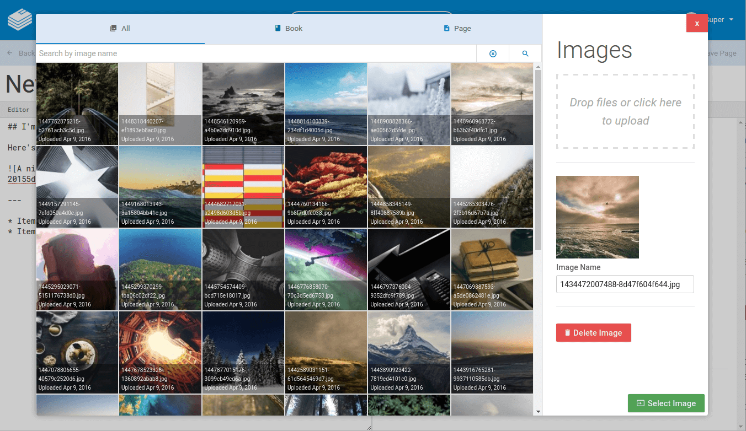
Task: Click the Select Image button
Action: click(x=666, y=403)
